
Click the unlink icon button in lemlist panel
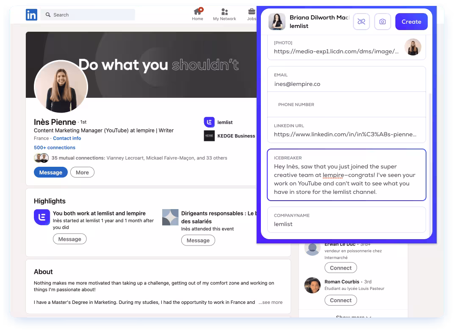[361, 22]
